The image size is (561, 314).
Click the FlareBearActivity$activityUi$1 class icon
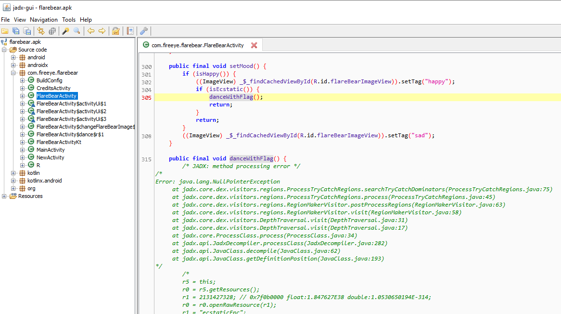click(31, 104)
